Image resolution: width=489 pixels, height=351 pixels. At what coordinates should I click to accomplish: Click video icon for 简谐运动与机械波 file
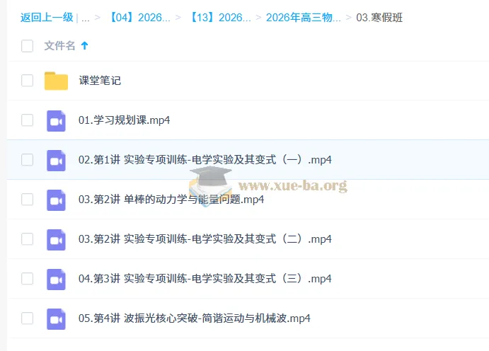point(56,318)
